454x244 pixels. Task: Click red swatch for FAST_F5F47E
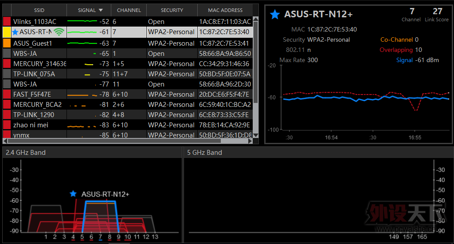point(7,94)
